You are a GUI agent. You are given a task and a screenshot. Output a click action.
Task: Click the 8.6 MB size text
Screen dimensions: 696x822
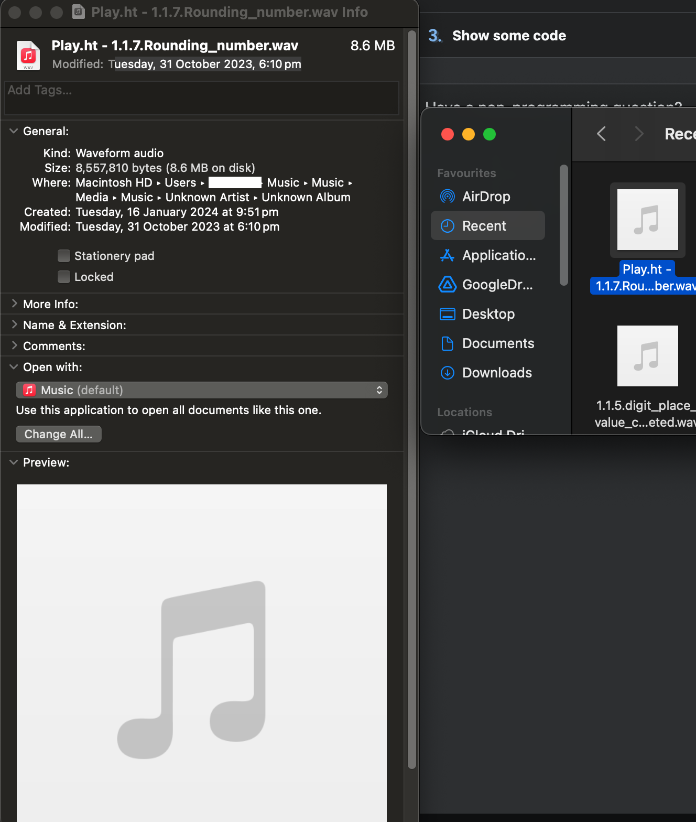pos(373,46)
